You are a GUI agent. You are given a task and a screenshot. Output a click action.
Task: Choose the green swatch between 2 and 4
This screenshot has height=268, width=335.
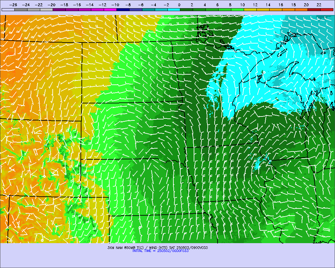pyautogui.click(x=199, y=9)
